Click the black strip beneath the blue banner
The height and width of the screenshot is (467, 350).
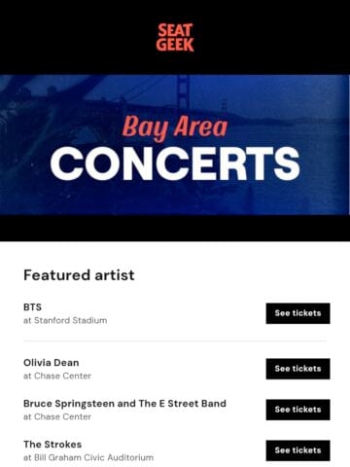point(175,228)
